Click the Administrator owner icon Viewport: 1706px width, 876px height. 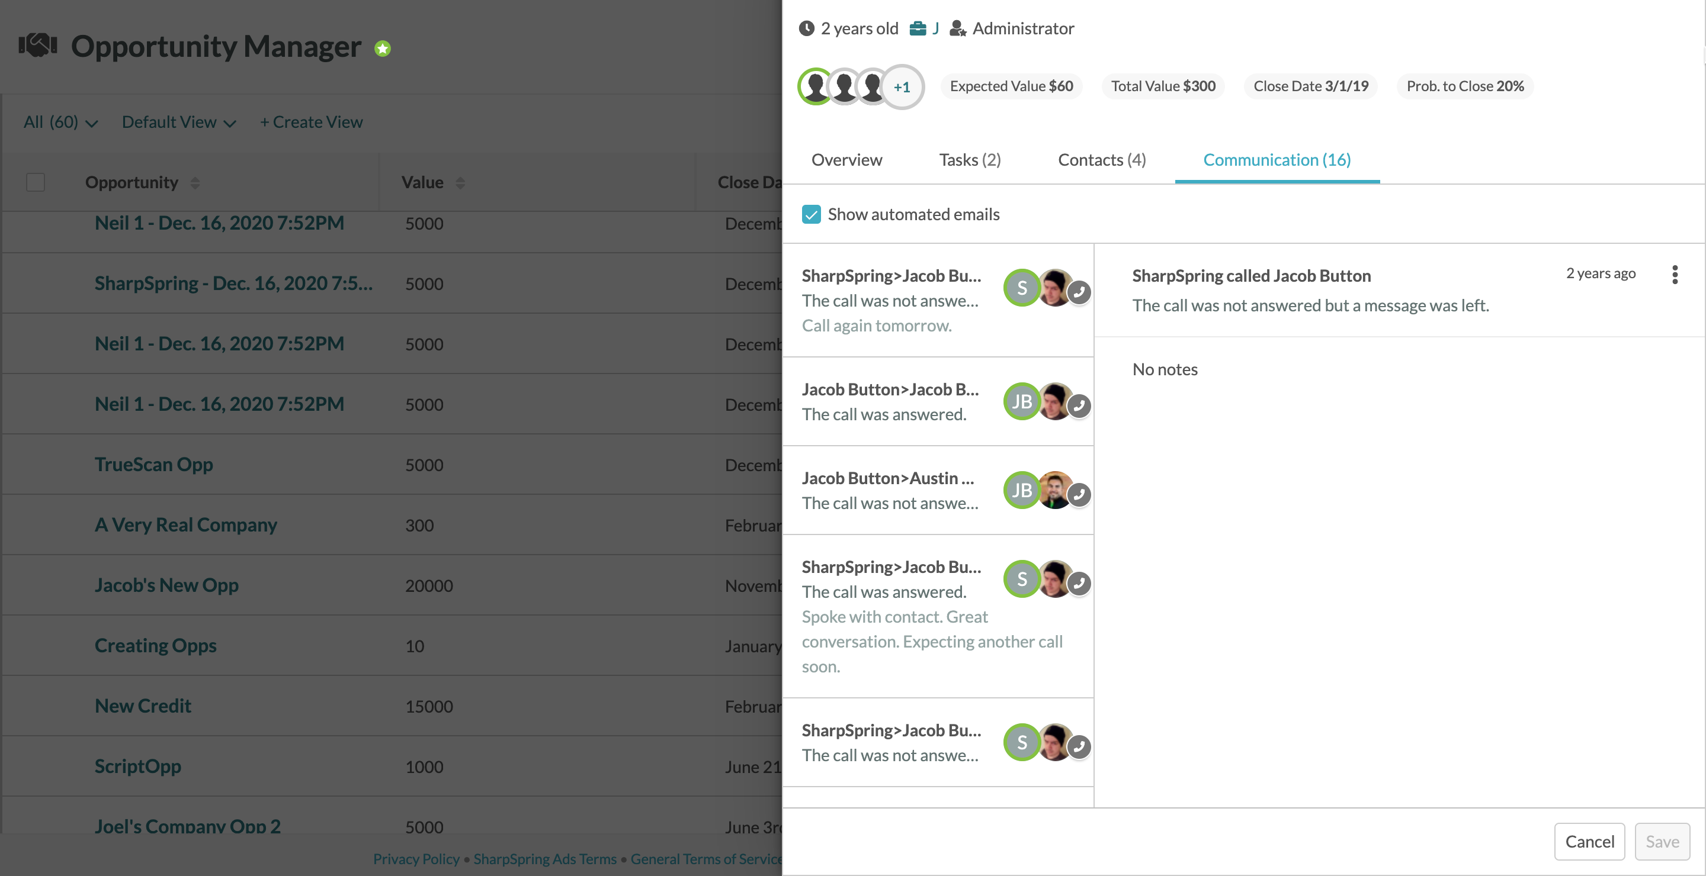coord(958,28)
